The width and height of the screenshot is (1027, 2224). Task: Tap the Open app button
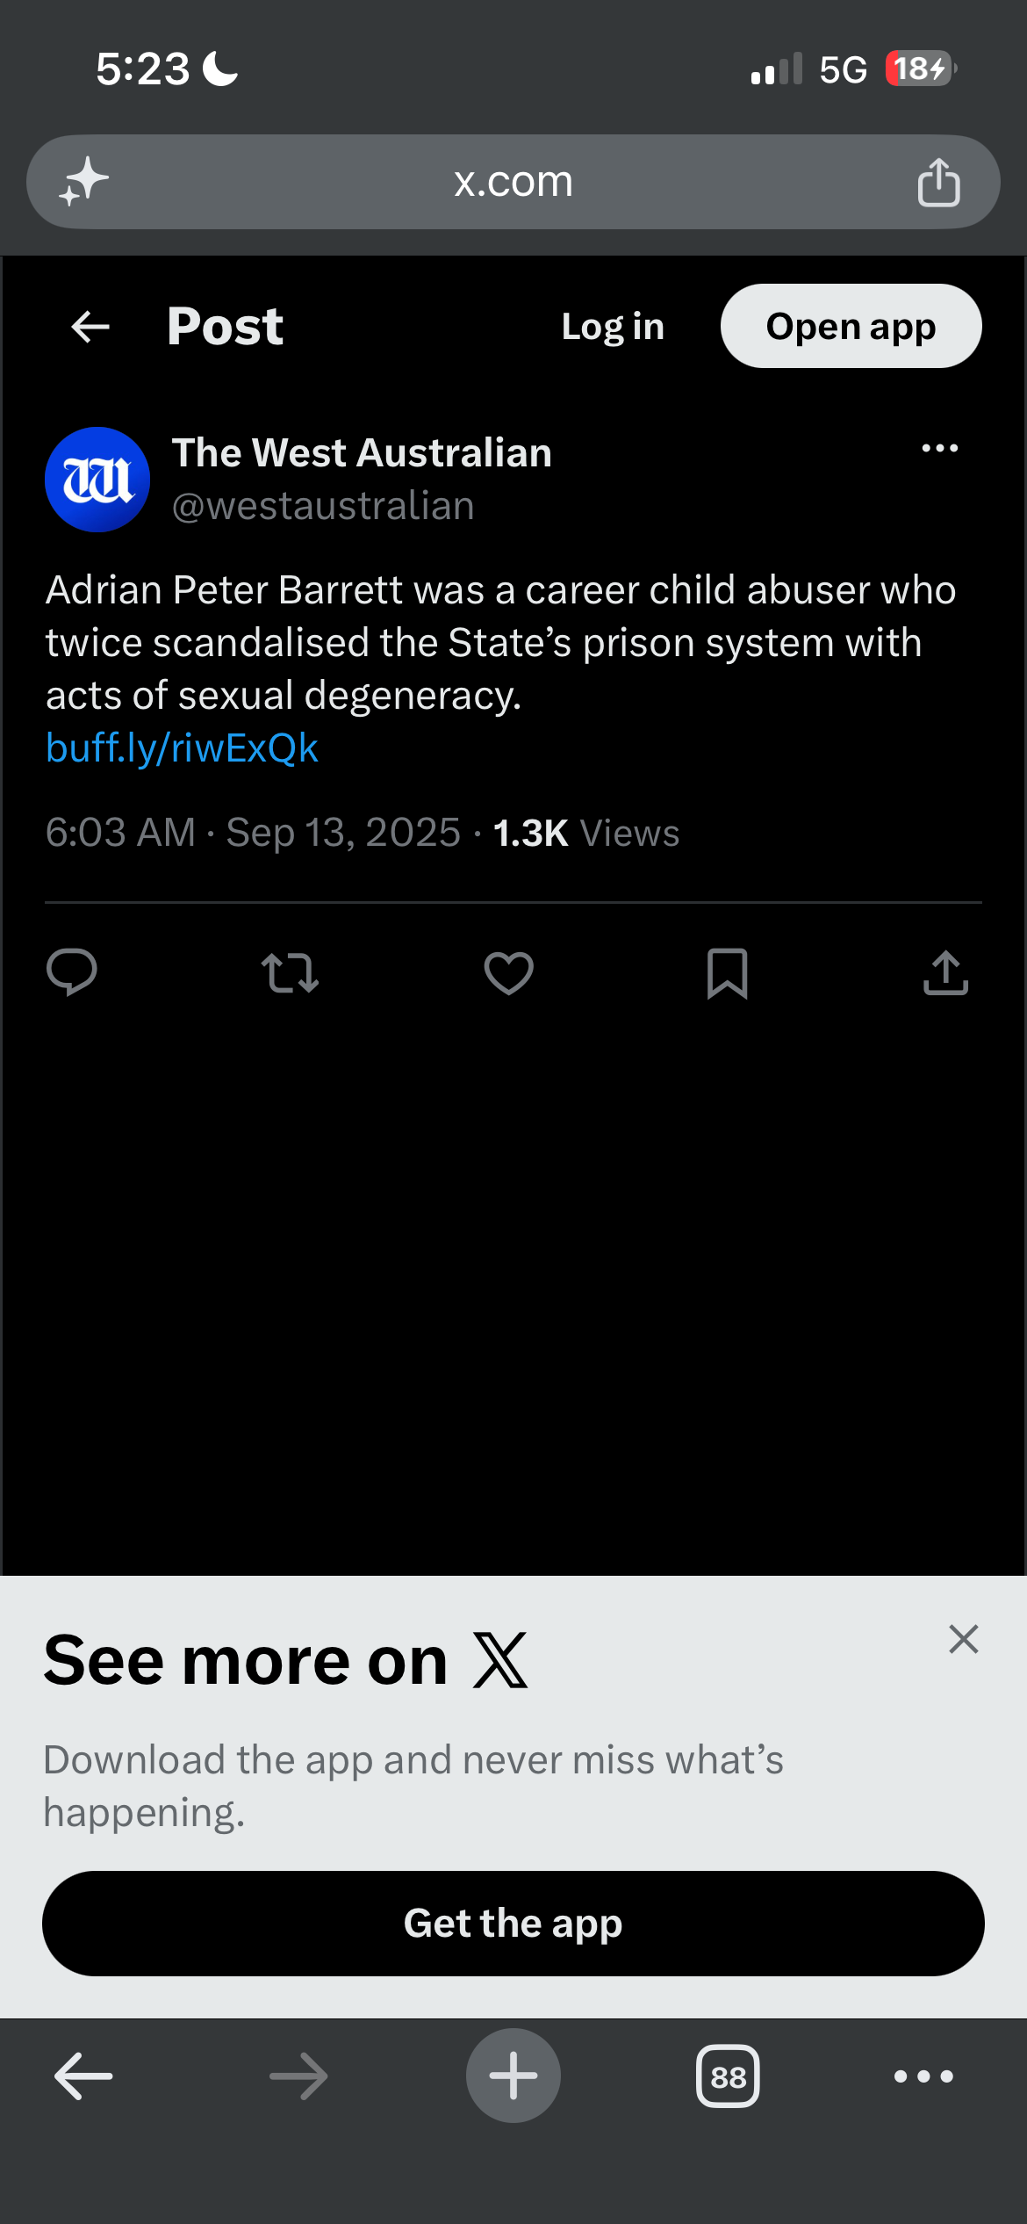point(851,326)
